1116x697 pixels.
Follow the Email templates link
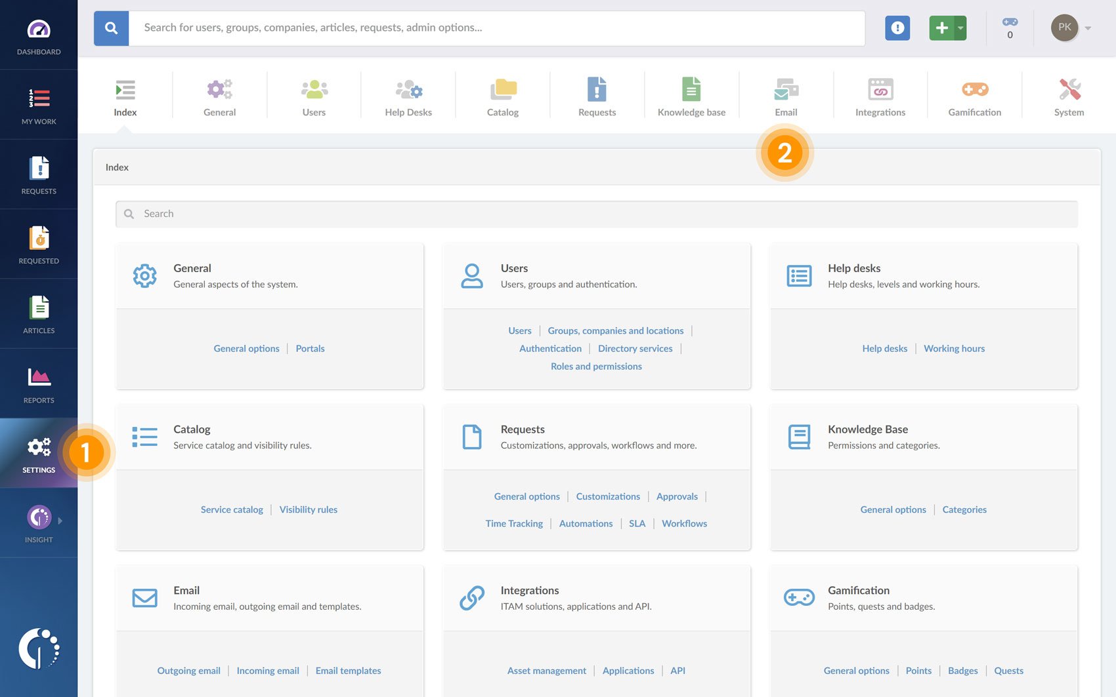[x=348, y=671]
